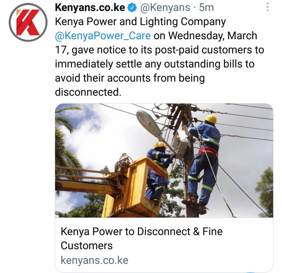Click the tweet's first line Kenya Power and Lighting Company
The height and width of the screenshot is (273, 282).
tap(140, 22)
